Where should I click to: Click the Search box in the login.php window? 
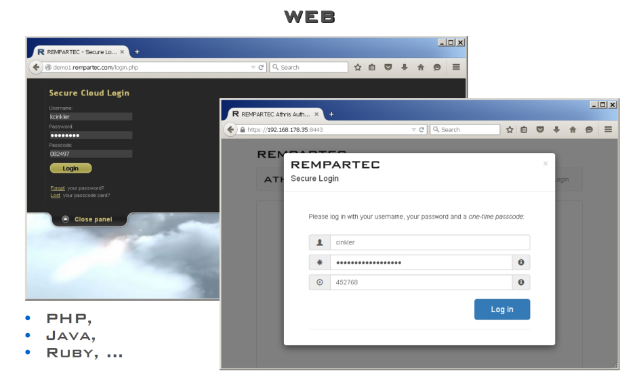(309, 68)
